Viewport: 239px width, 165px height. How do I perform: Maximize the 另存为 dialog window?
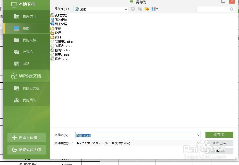point(223,1)
